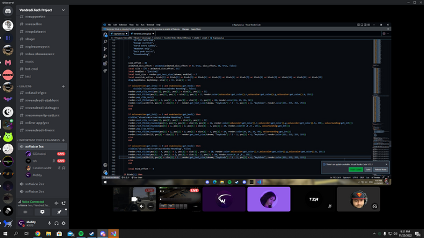Image resolution: width=424 pixels, height=238 pixels.
Task: Open Google Chrome from the taskbar
Action: (x=38, y=234)
